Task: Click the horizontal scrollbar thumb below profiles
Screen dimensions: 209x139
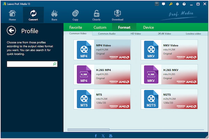Action: [88, 130]
